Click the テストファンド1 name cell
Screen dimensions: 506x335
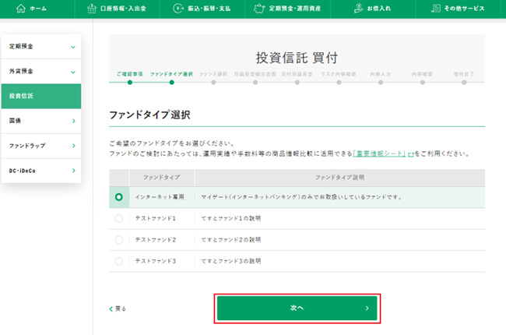click(155, 218)
